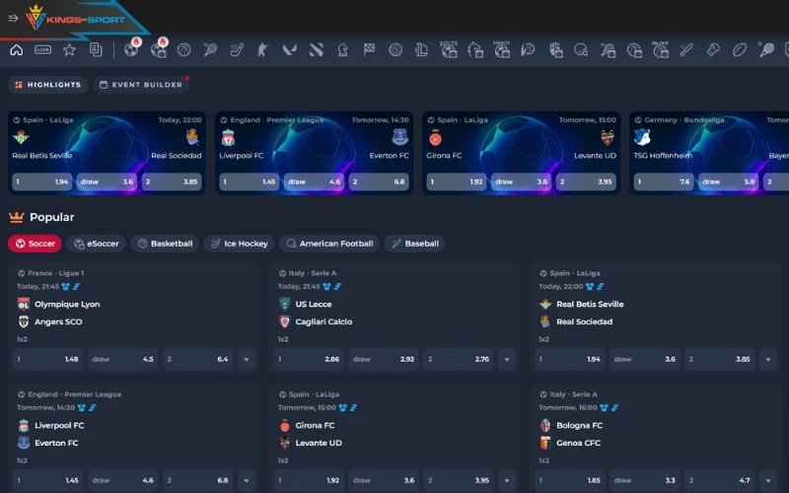Bet on Bologna FC win at 1.85
Viewport: 789px width, 493px height.
pos(570,480)
